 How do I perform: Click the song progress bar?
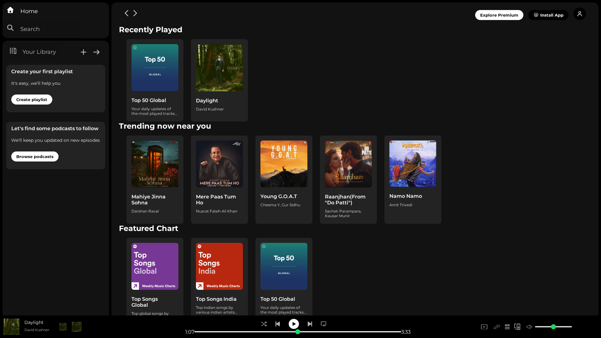pos(298,332)
